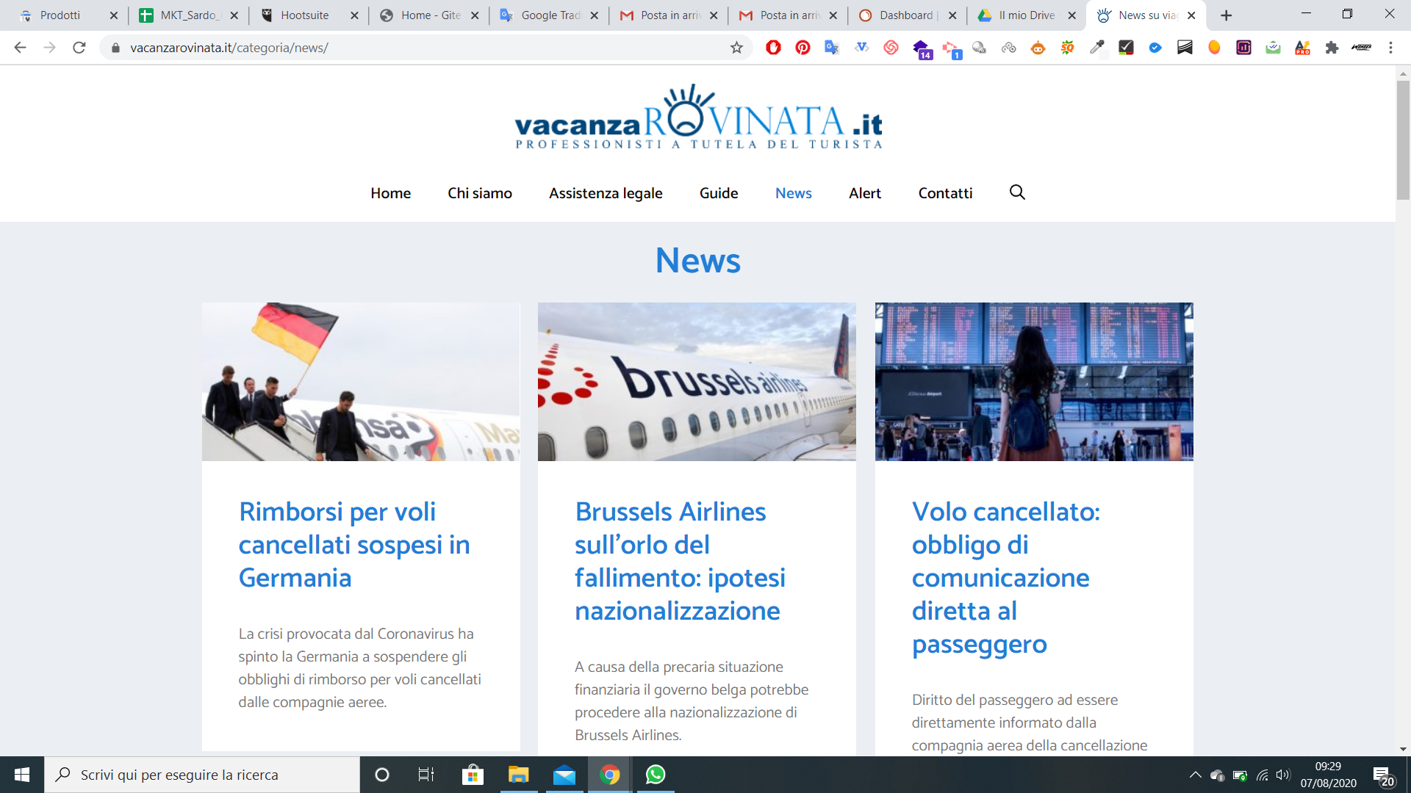Open the Google Translate extension icon
The width and height of the screenshot is (1411, 793).
[x=832, y=48]
